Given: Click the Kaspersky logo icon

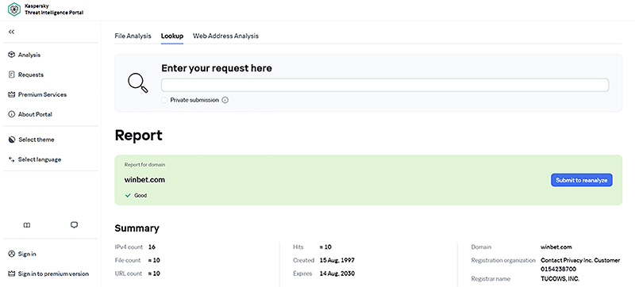Looking at the screenshot, I should pyautogui.click(x=14, y=10).
